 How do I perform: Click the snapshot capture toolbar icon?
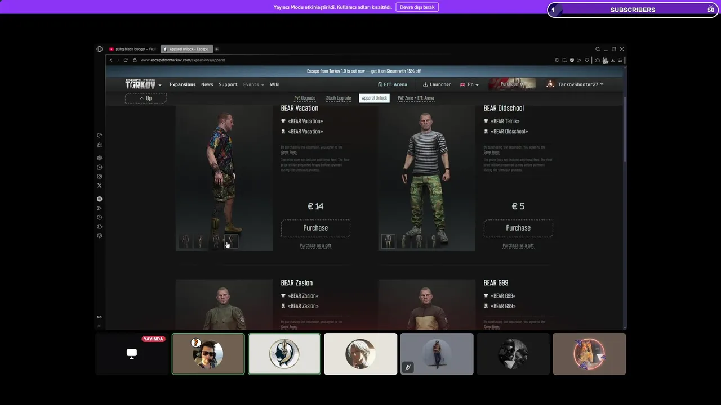coord(564,60)
